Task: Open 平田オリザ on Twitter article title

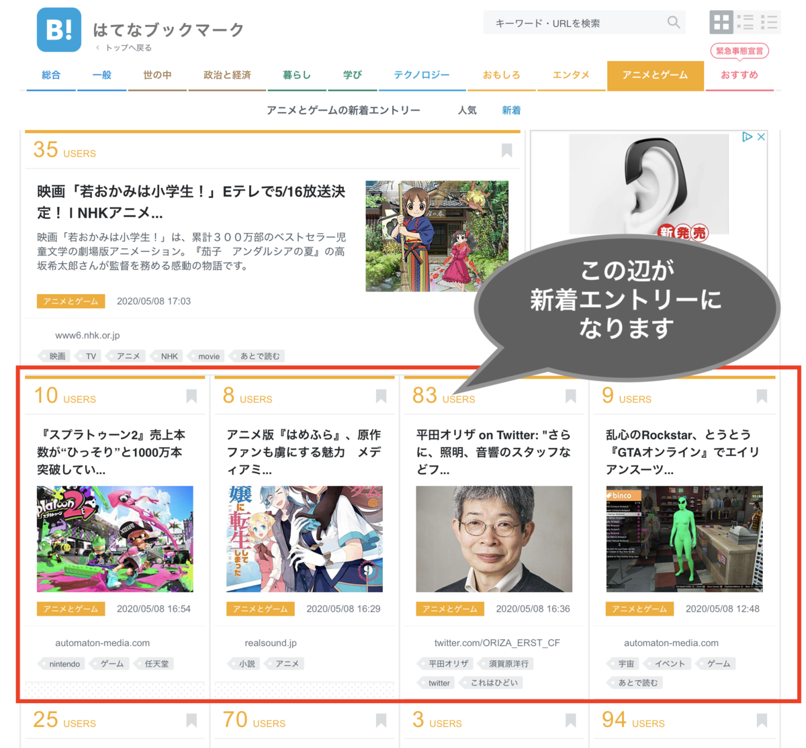Action: click(494, 452)
